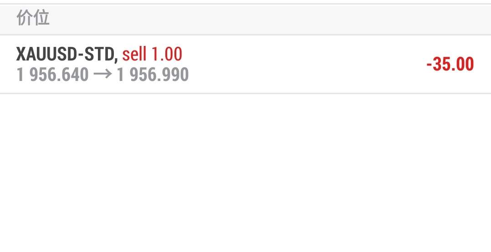Click the arrow between the two prices

pyautogui.click(x=103, y=75)
